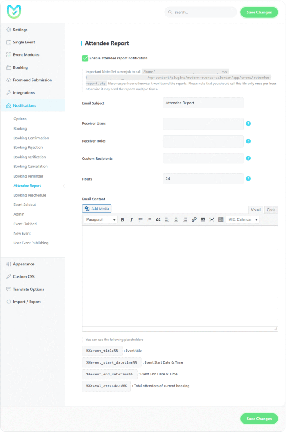Screen dimensions: 286x432
Task: Click help icon next to Receiver Users
Action: pyautogui.click(x=248, y=124)
